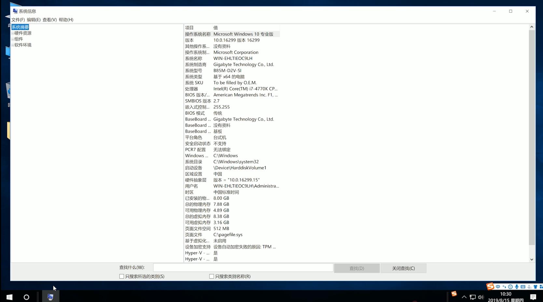Image resolution: width=543 pixels, height=302 pixels.
Task: Click the login figure icon on Sogou bar
Action: 529,287
